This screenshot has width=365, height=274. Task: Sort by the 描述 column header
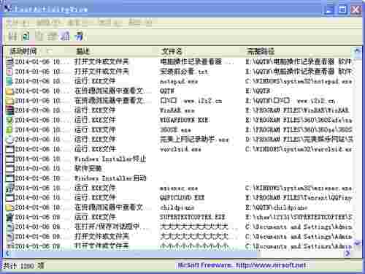(83, 51)
